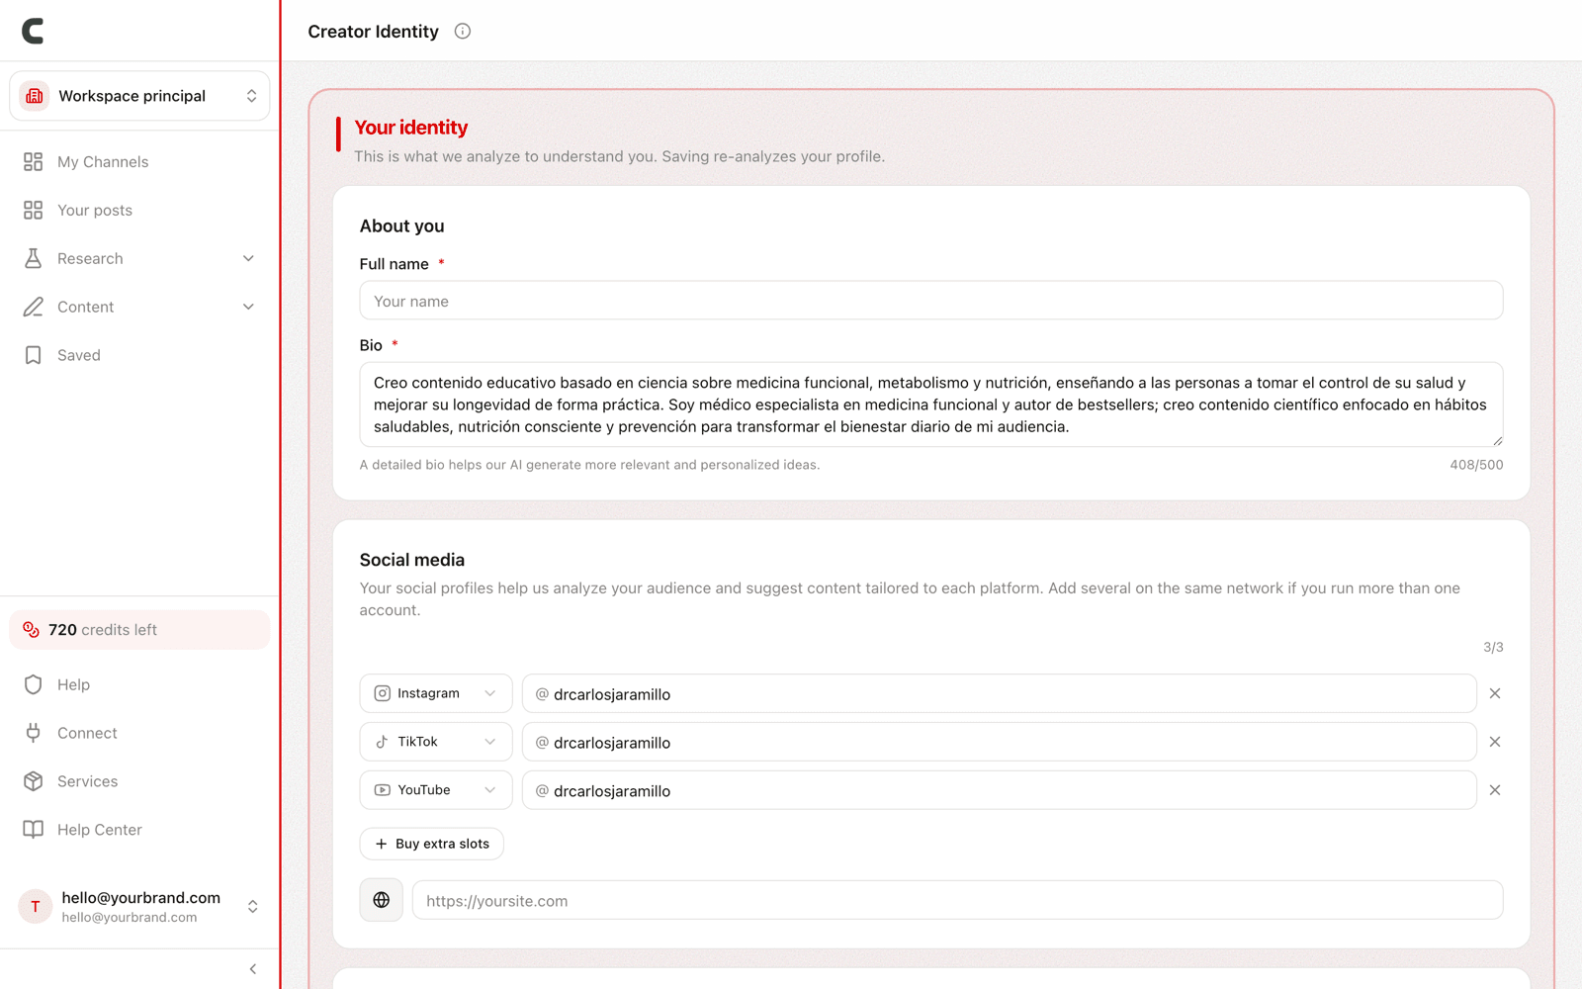Open the Connect page
Screen dimensions: 1582x989
tap(139, 733)
